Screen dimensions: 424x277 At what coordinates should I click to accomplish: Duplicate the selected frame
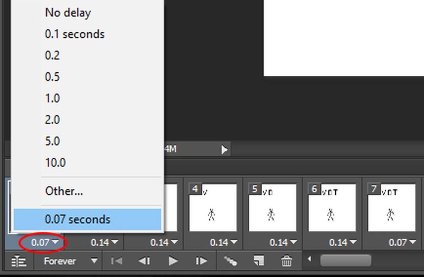click(259, 261)
